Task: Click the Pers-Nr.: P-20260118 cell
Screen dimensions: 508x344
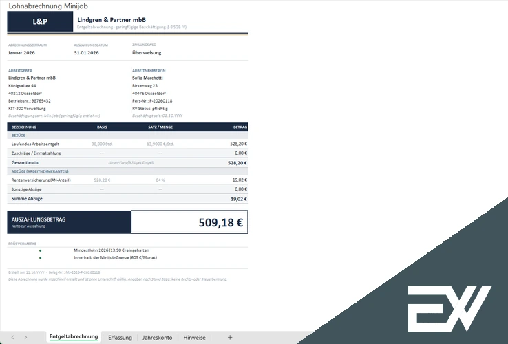Action: [x=152, y=100]
